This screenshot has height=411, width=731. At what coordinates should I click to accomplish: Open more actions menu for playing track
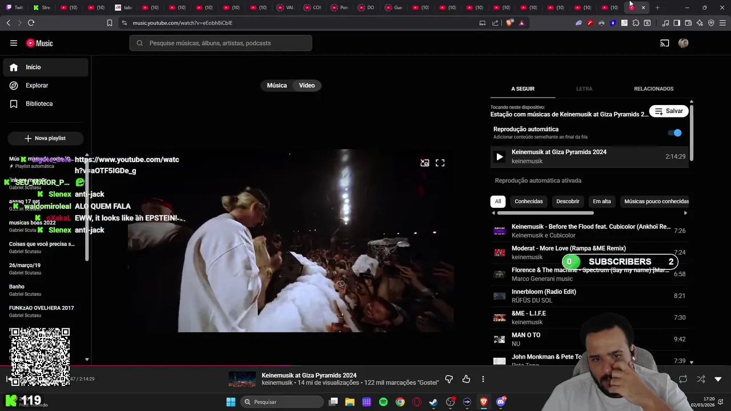(483, 379)
